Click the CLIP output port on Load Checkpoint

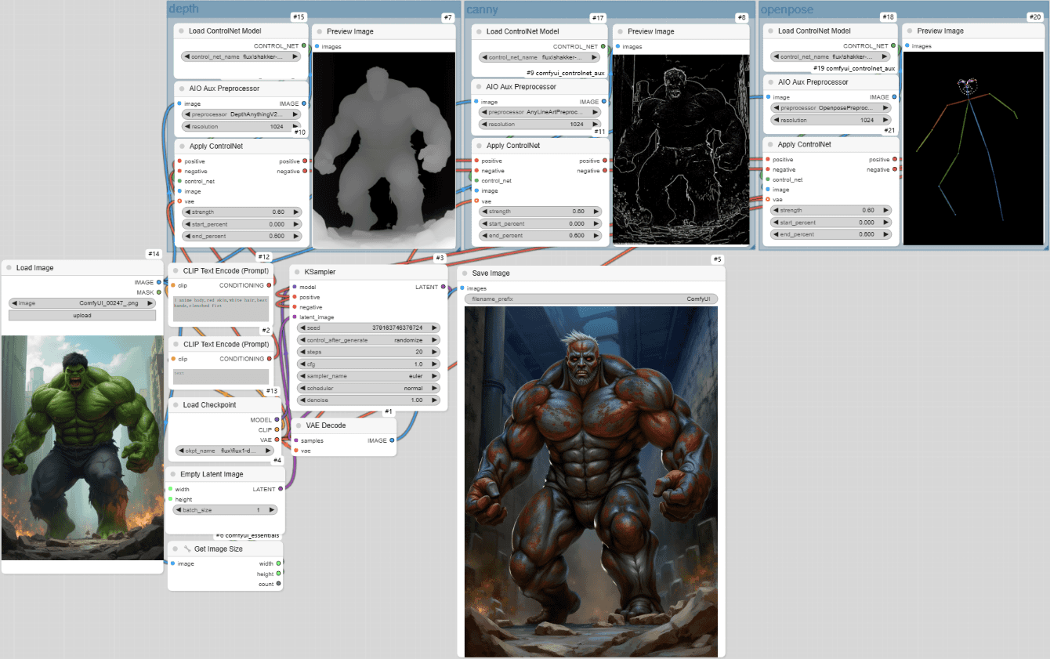coord(277,429)
